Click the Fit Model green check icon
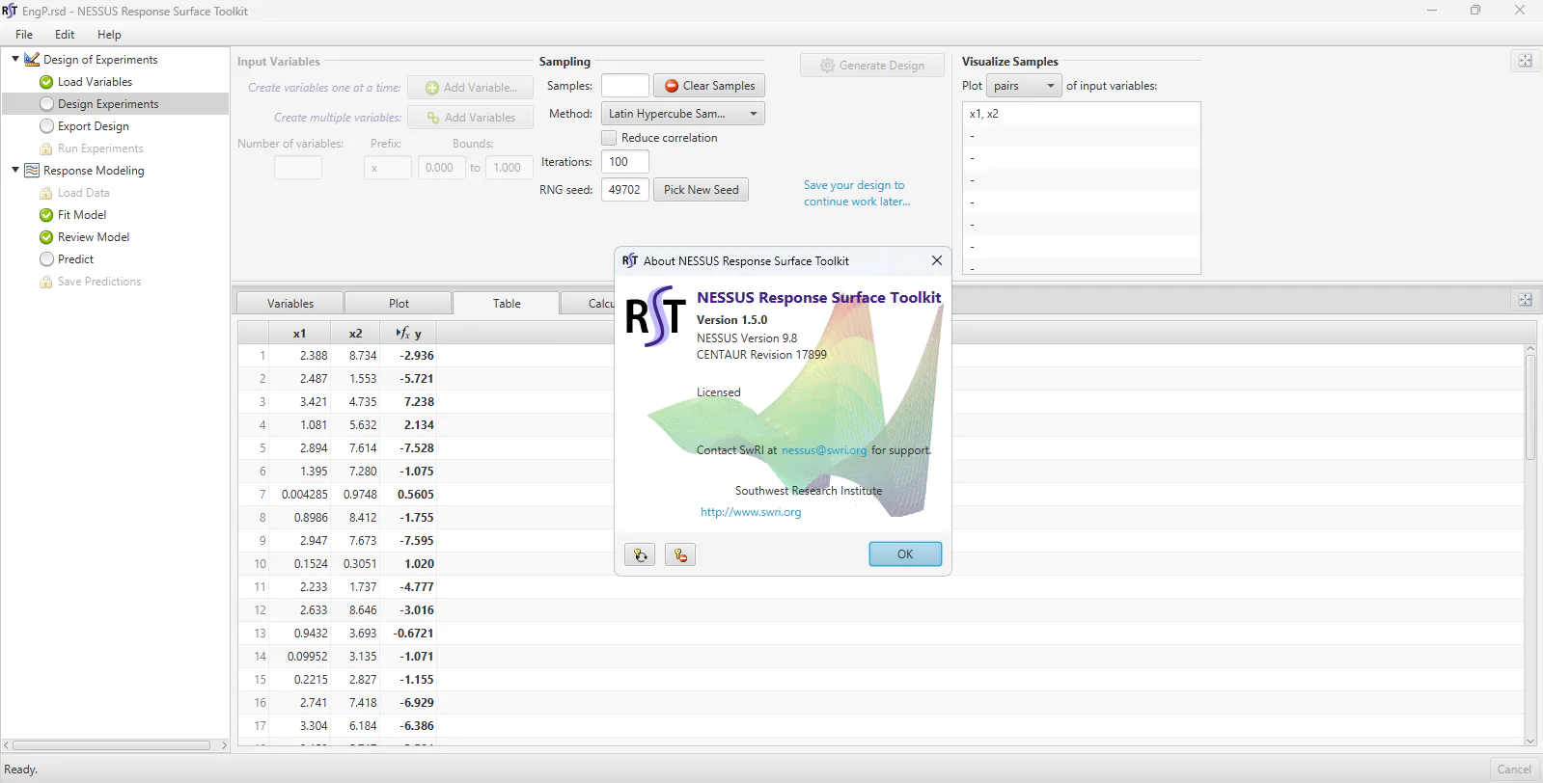This screenshot has width=1543, height=783. click(46, 215)
